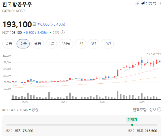Click the 6,800 (-3.40%) change next to main price
163x136 pixels.
coord(51,24)
